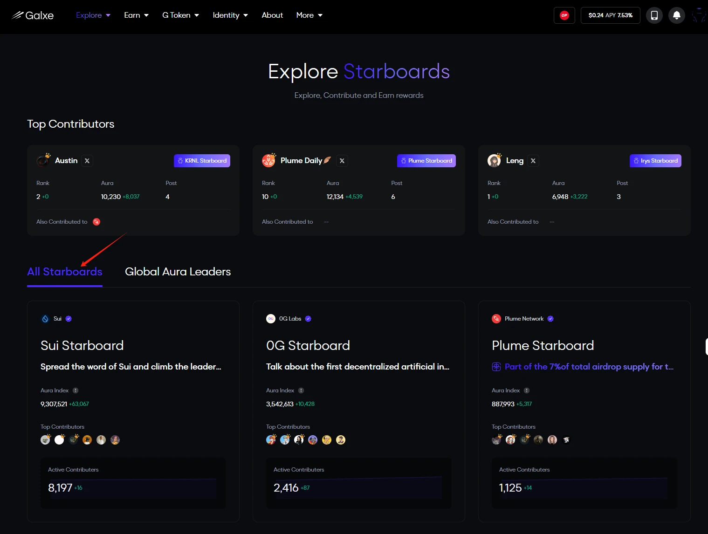Image resolution: width=708 pixels, height=534 pixels.
Task: Open the Plume Starboard card title
Action: [x=543, y=345]
